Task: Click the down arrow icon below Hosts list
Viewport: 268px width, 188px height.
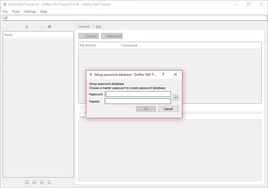Action: click(x=42, y=182)
